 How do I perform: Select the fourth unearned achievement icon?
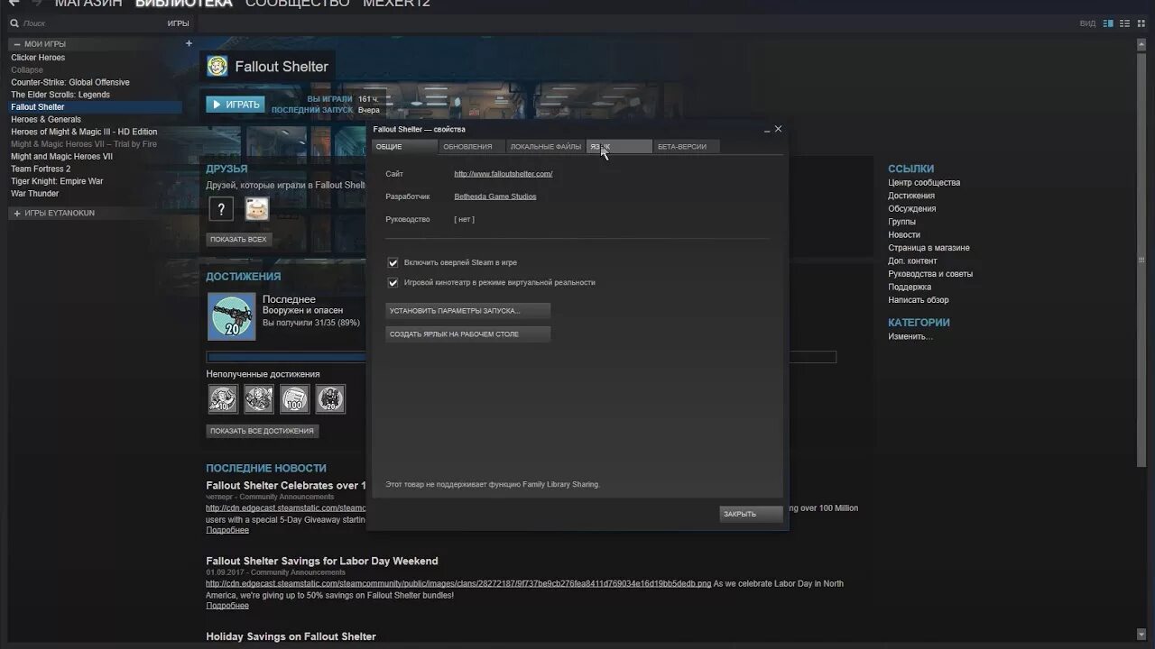tap(330, 398)
